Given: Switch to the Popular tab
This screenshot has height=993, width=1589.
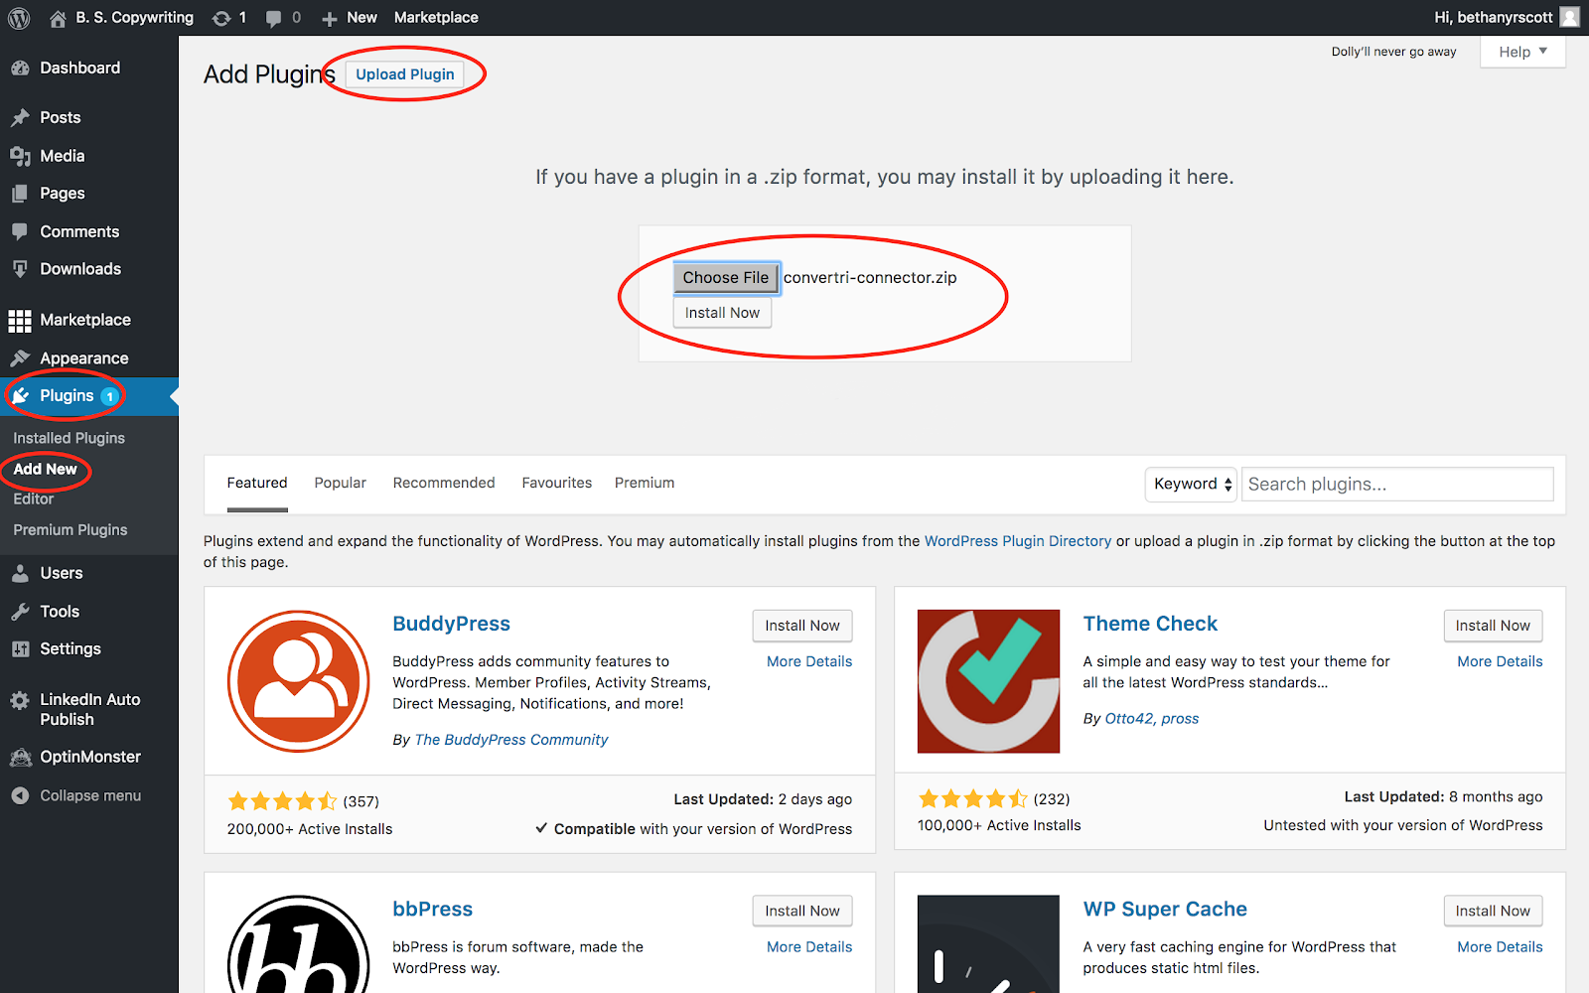Looking at the screenshot, I should [x=341, y=483].
